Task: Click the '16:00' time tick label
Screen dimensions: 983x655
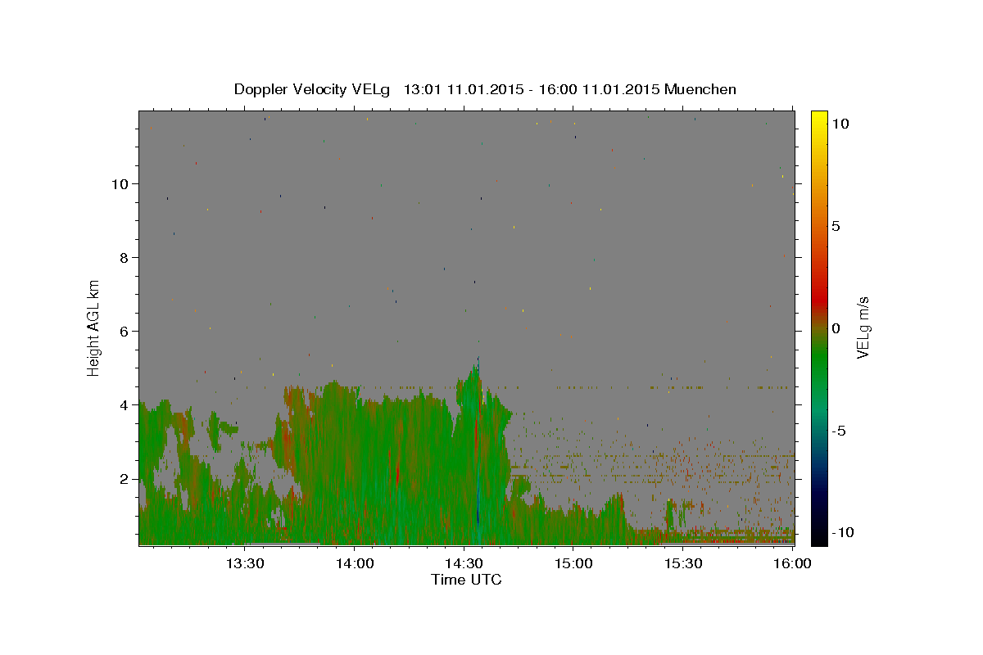Action: click(x=791, y=563)
